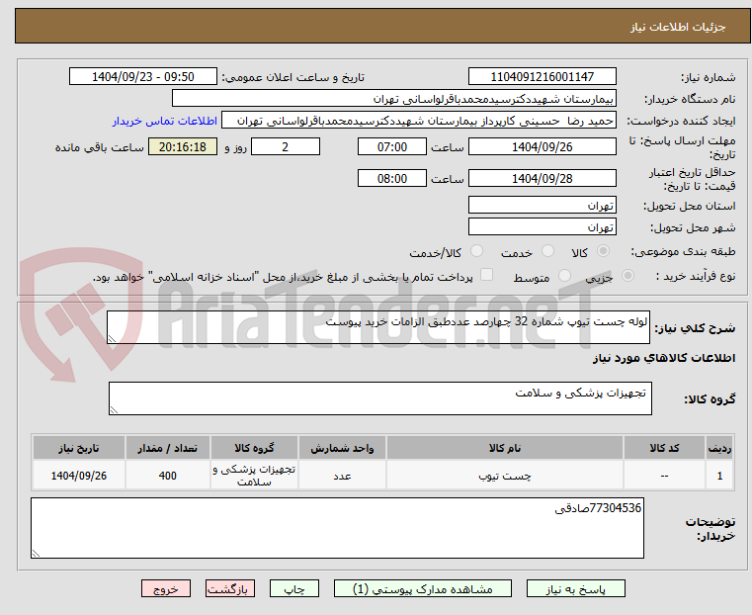Click the چاپ print button
Screen dimensions: 752x615
coord(294,588)
